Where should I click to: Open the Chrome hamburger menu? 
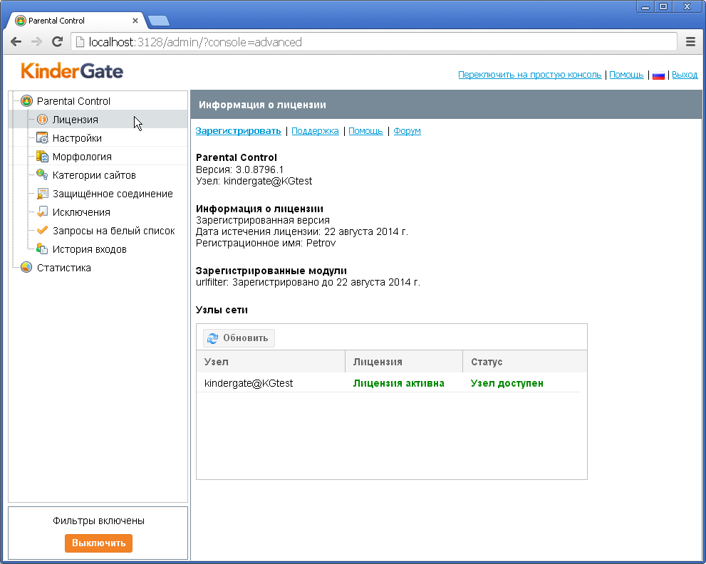pyautogui.click(x=690, y=42)
